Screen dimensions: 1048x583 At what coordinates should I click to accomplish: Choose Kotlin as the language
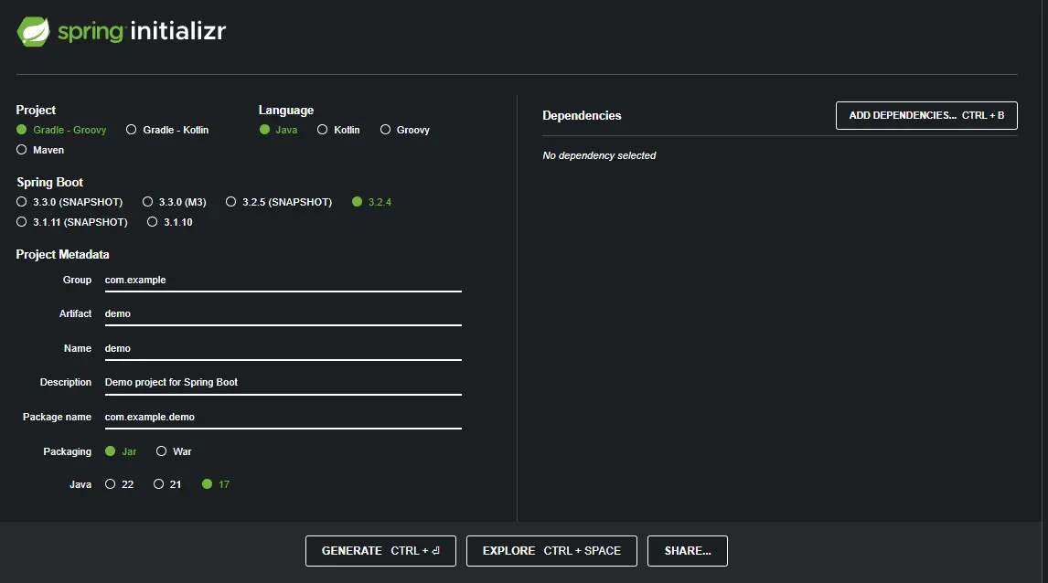[x=338, y=130]
